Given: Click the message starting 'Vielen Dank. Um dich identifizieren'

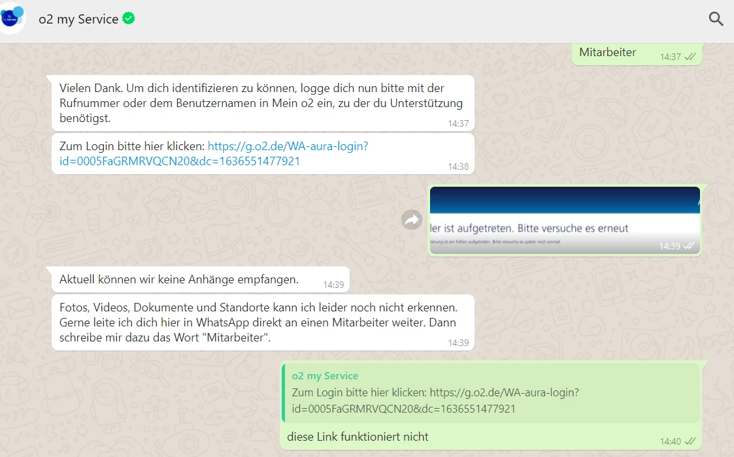Looking at the screenshot, I should [x=263, y=103].
